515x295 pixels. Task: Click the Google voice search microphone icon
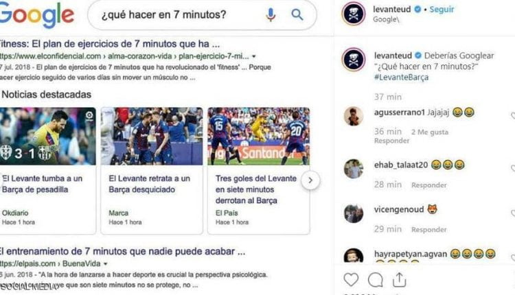click(271, 15)
